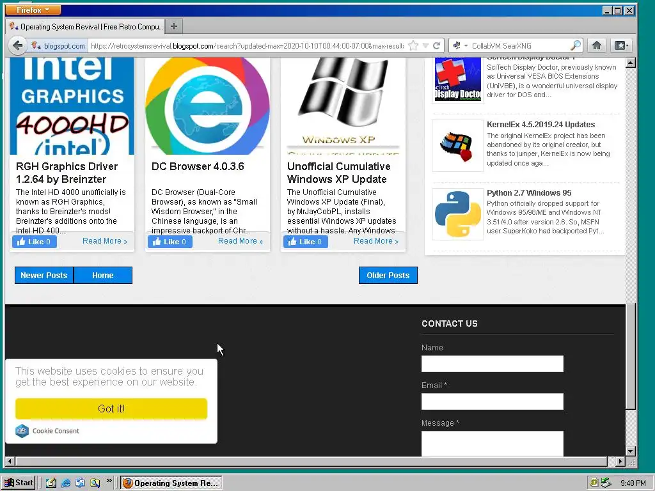Read More on Windows XP Update post
Image resolution: width=655 pixels, height=491 pixels.
(376, 241)
